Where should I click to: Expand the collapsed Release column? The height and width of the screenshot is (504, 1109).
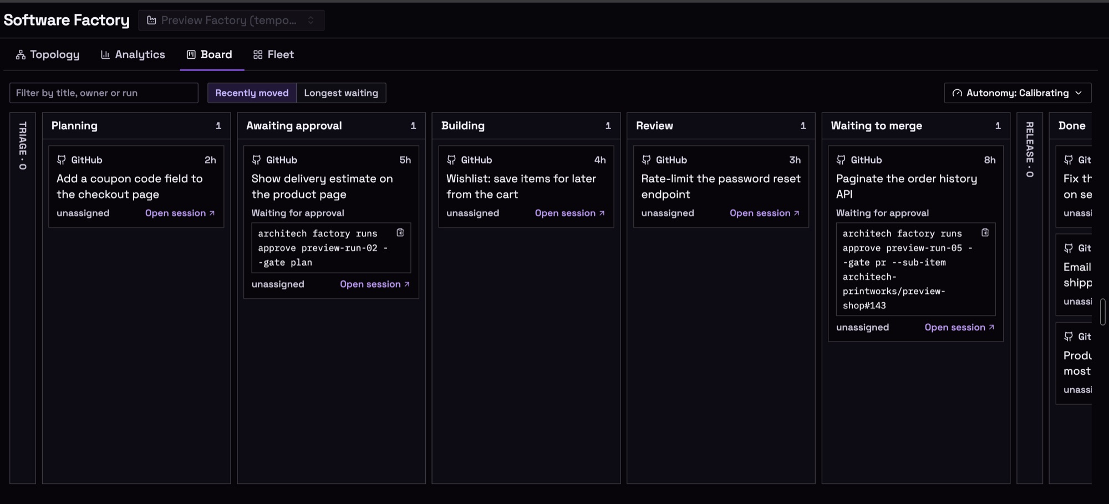click(x=1030, y=298)
